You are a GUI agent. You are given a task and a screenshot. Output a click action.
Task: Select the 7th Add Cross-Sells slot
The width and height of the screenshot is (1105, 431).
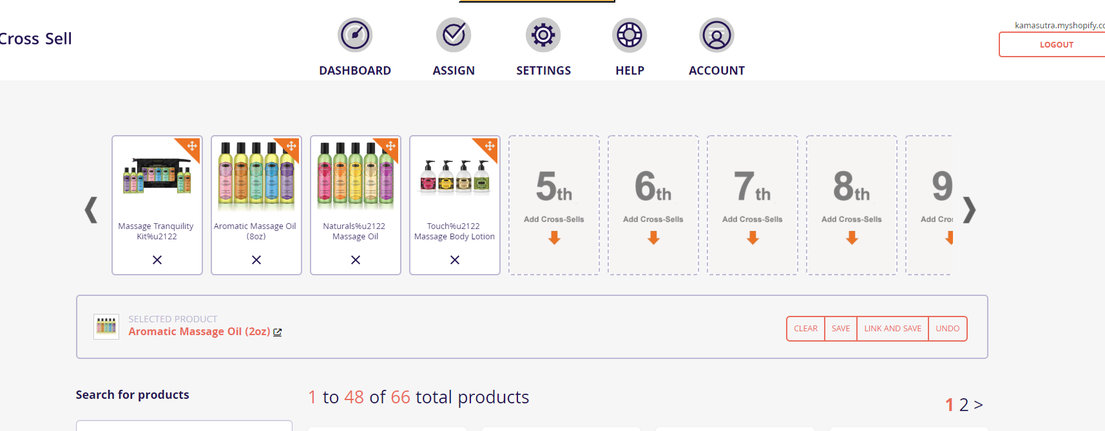pyautogui.click(x=753, y=206)
